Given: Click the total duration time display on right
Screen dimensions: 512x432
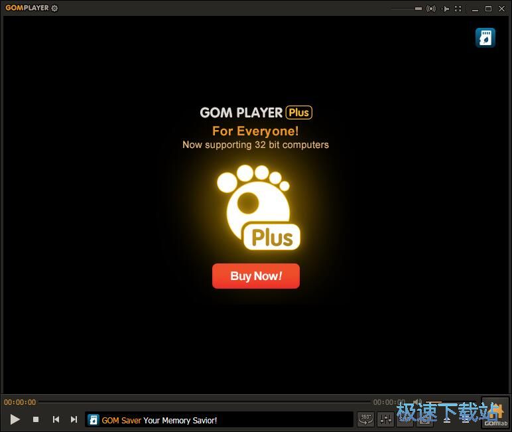Looking at the screenshot, I should 389,402.
